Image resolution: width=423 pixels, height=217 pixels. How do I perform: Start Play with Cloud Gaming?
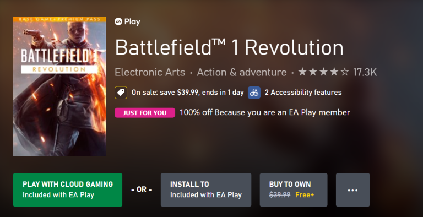coord(67,190)
